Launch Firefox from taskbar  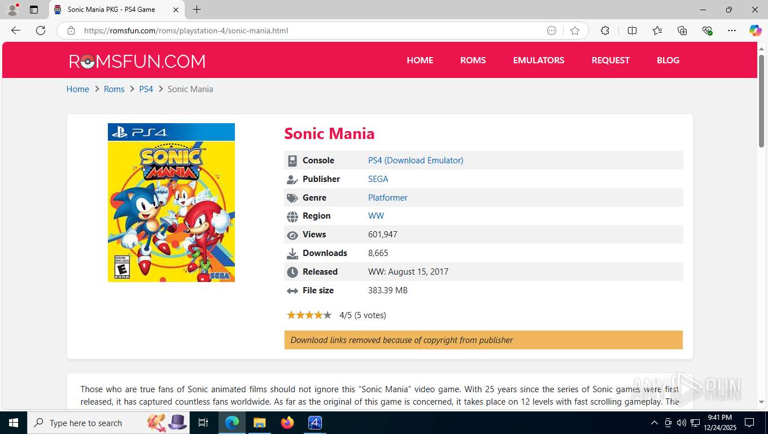point(287,423)
